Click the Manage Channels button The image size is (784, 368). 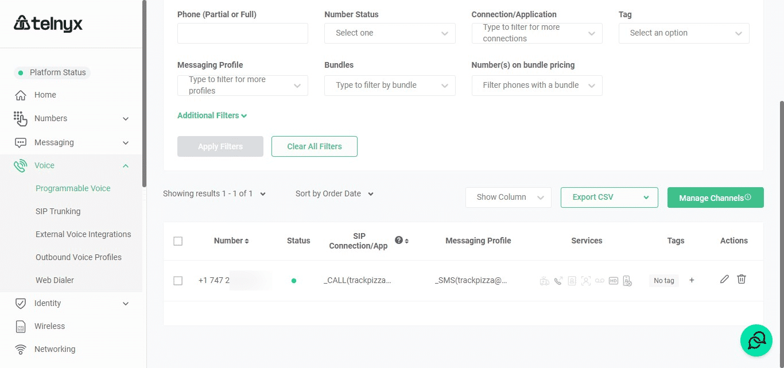tap(715, 197)
